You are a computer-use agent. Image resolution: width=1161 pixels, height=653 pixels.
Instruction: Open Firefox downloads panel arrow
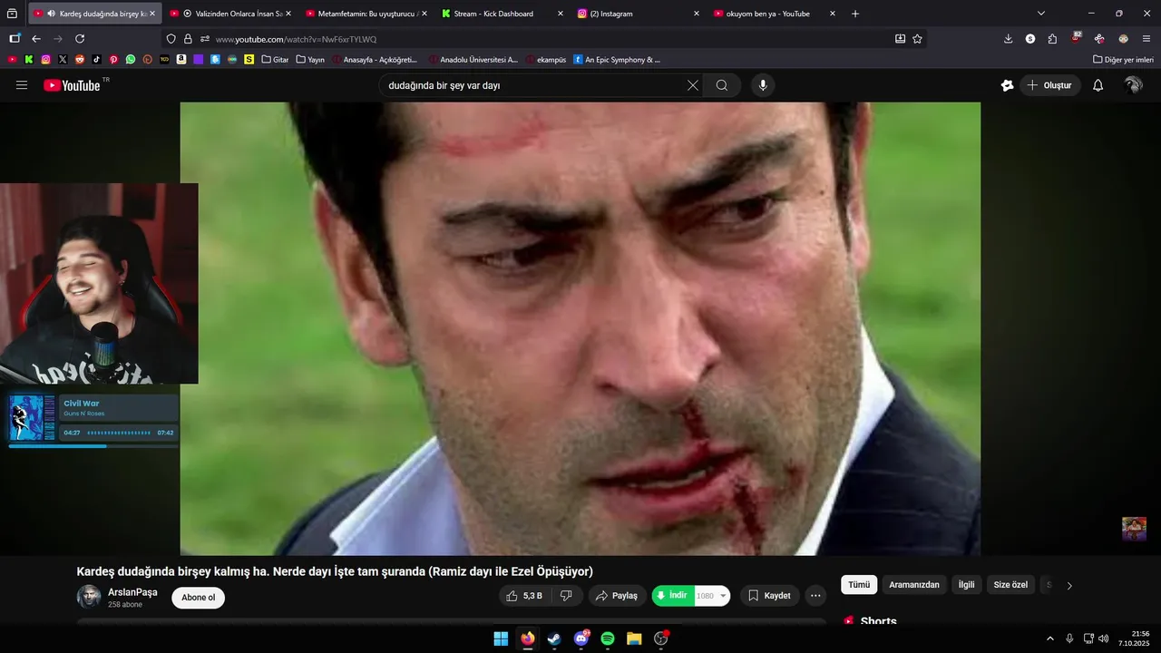(x=1008, y=39)
